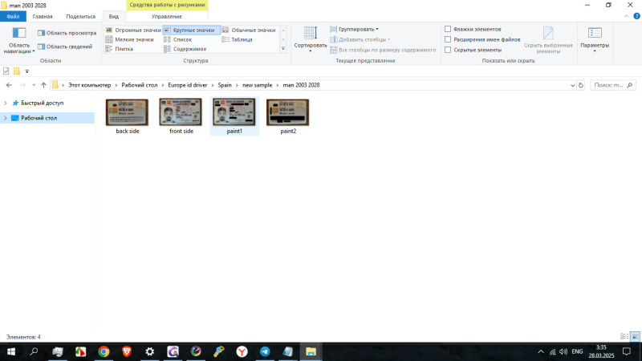Switch to the Поделиться ribbon tab

click(80, 16)
